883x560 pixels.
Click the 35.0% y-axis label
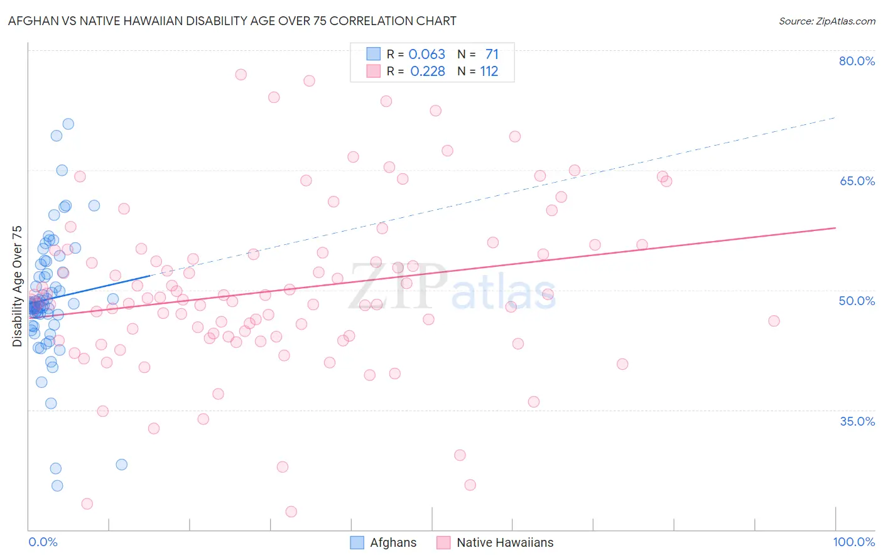click(x=857, y=421)
